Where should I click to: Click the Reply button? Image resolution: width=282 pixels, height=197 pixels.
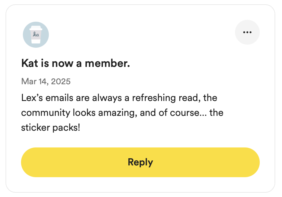click(140, 162)
